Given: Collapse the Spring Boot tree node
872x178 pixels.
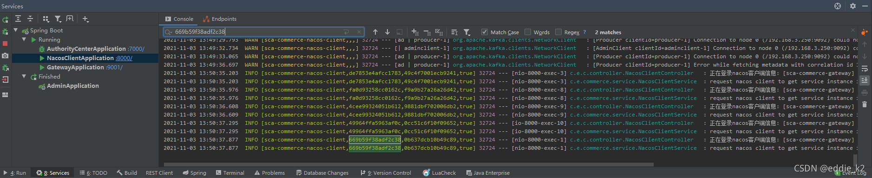Looking at the screenshot, I should 16,30.
